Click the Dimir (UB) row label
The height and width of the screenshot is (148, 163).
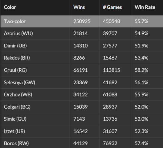tap(15, 46)
